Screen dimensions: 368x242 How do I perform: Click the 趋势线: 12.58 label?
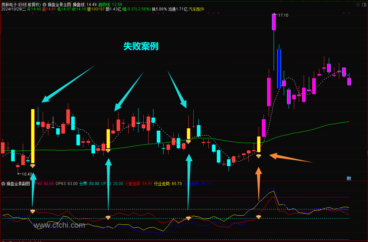point(110,5)
